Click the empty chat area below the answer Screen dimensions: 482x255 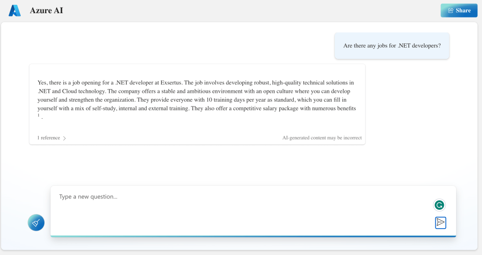[236, 165]
